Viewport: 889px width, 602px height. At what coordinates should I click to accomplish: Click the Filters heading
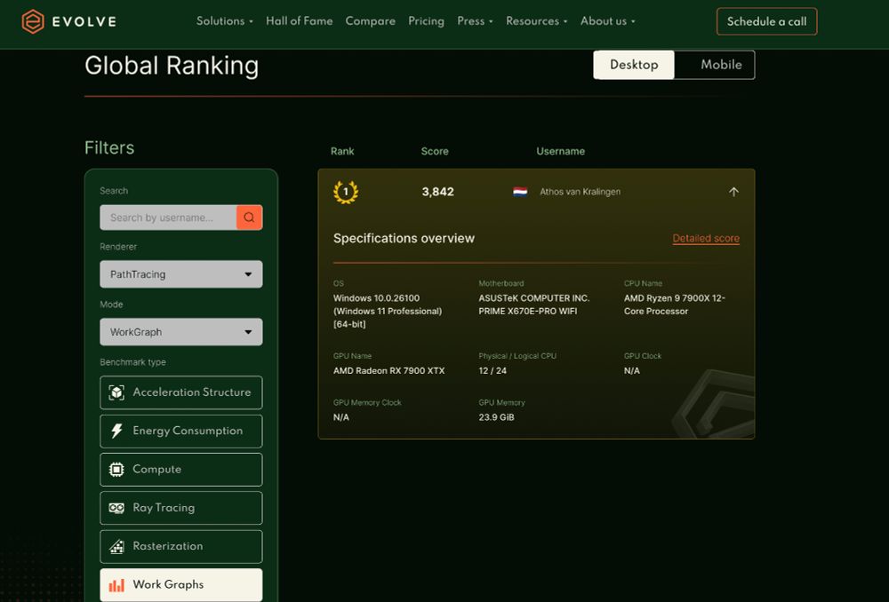point(109,147)
